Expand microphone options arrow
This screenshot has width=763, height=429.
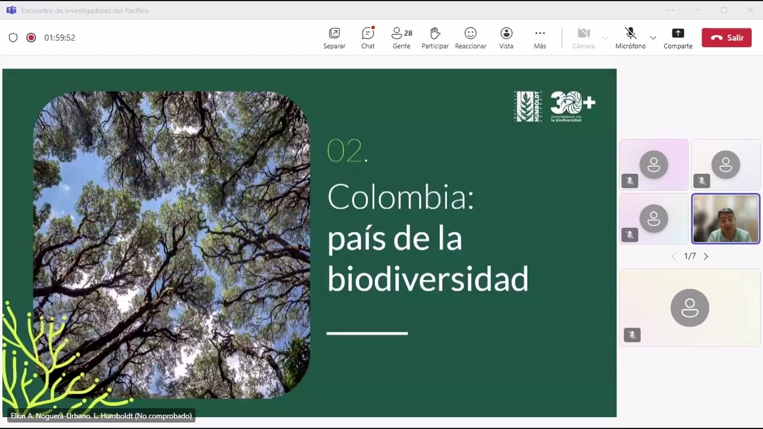tap(653, 38)
